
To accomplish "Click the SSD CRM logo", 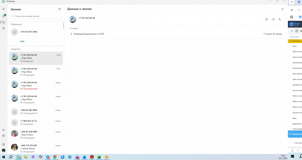I will [295, 24].
